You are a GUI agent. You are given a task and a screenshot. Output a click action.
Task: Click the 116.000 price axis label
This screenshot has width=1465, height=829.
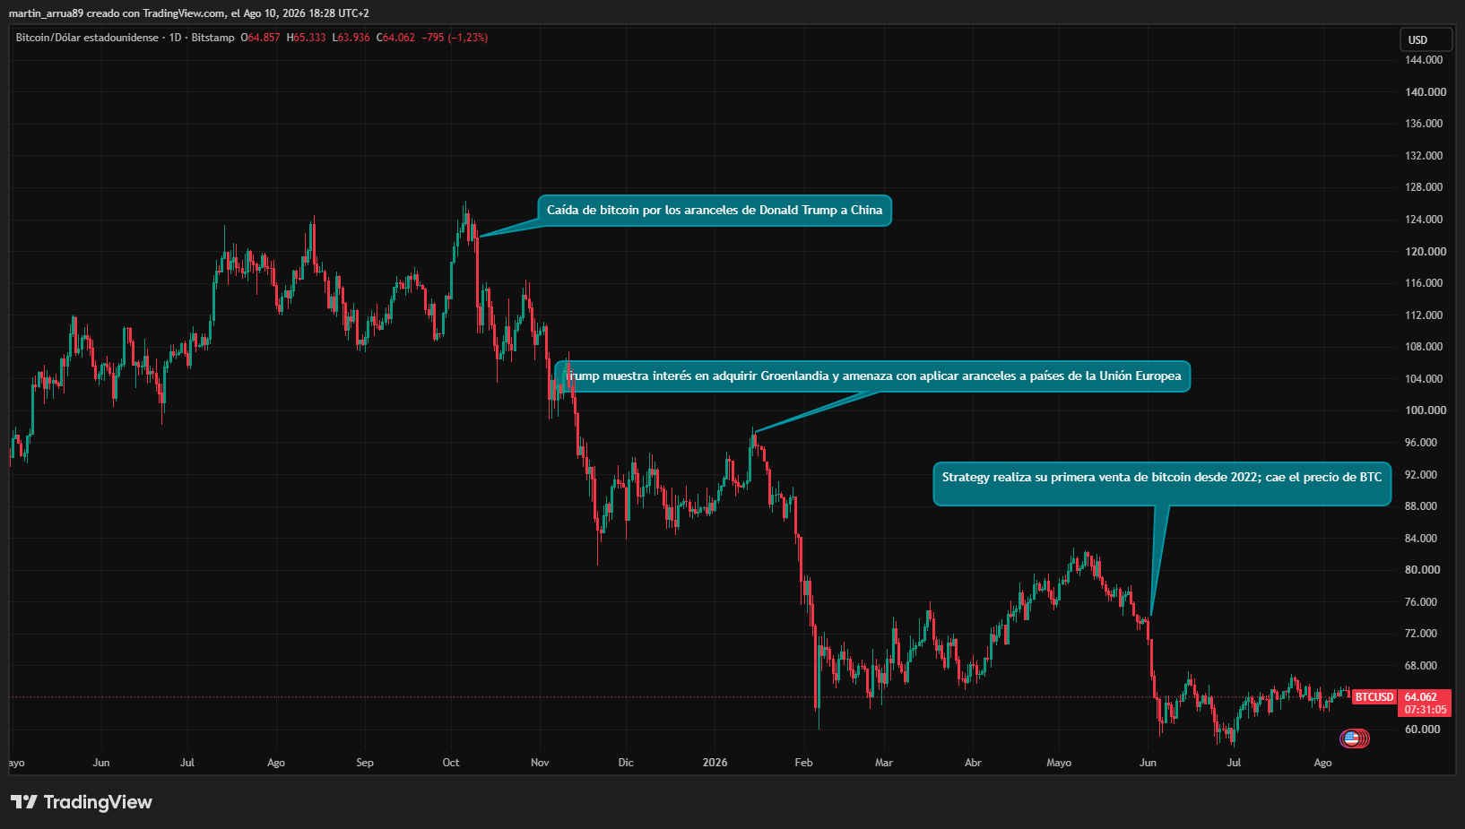click(1425, 283)
